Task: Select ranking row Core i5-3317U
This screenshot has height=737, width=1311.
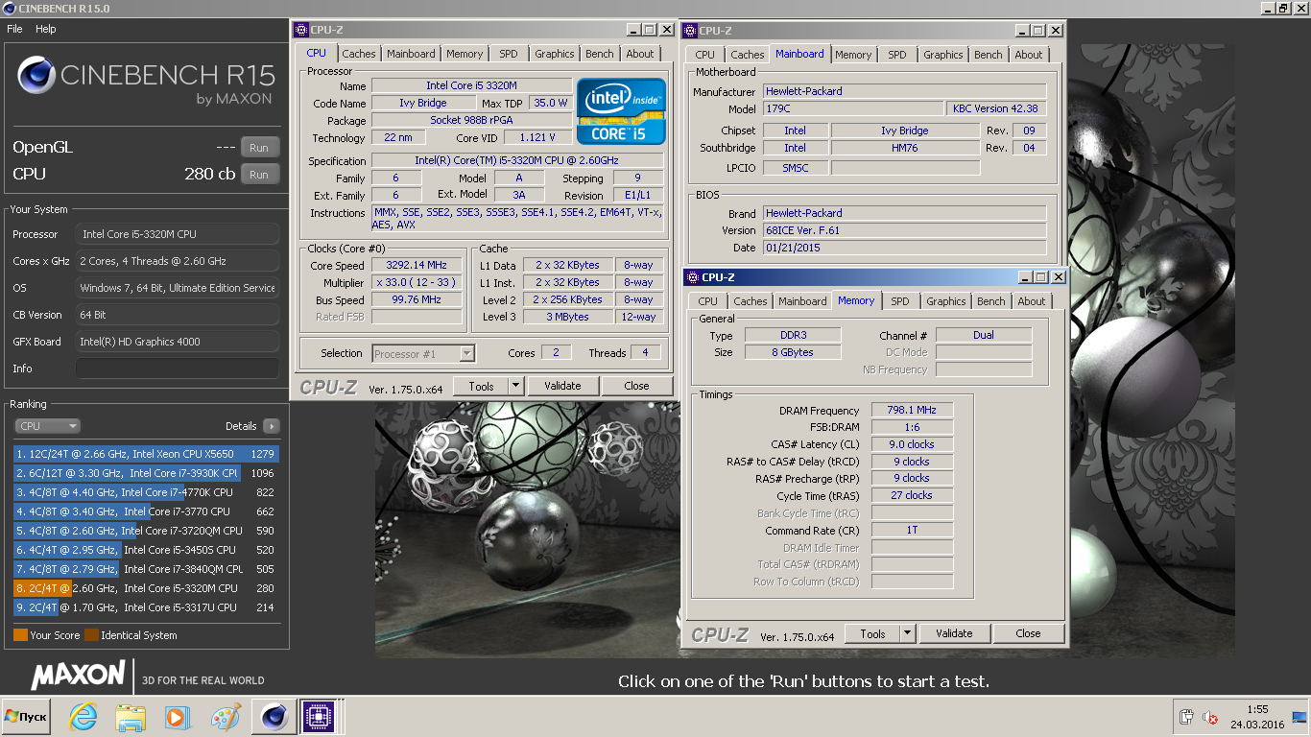Action: [x=145, y=607]
